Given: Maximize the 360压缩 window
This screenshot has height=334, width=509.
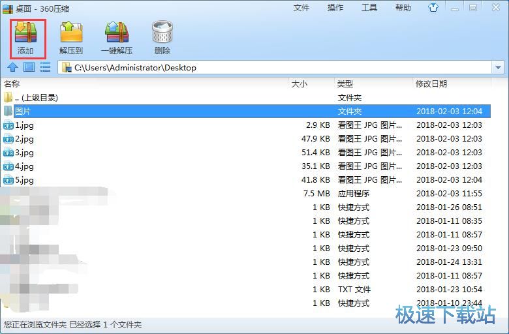Looking at the screenshot, I should (473, 8).
